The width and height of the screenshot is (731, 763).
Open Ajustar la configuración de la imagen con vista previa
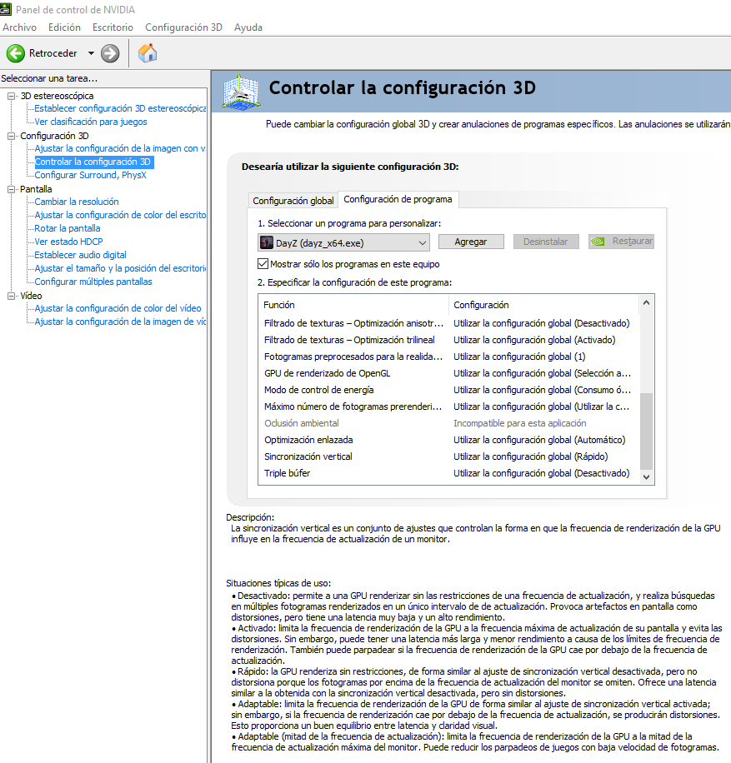(x=120, y=148)
